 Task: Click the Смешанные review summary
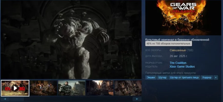click(178, 50)
